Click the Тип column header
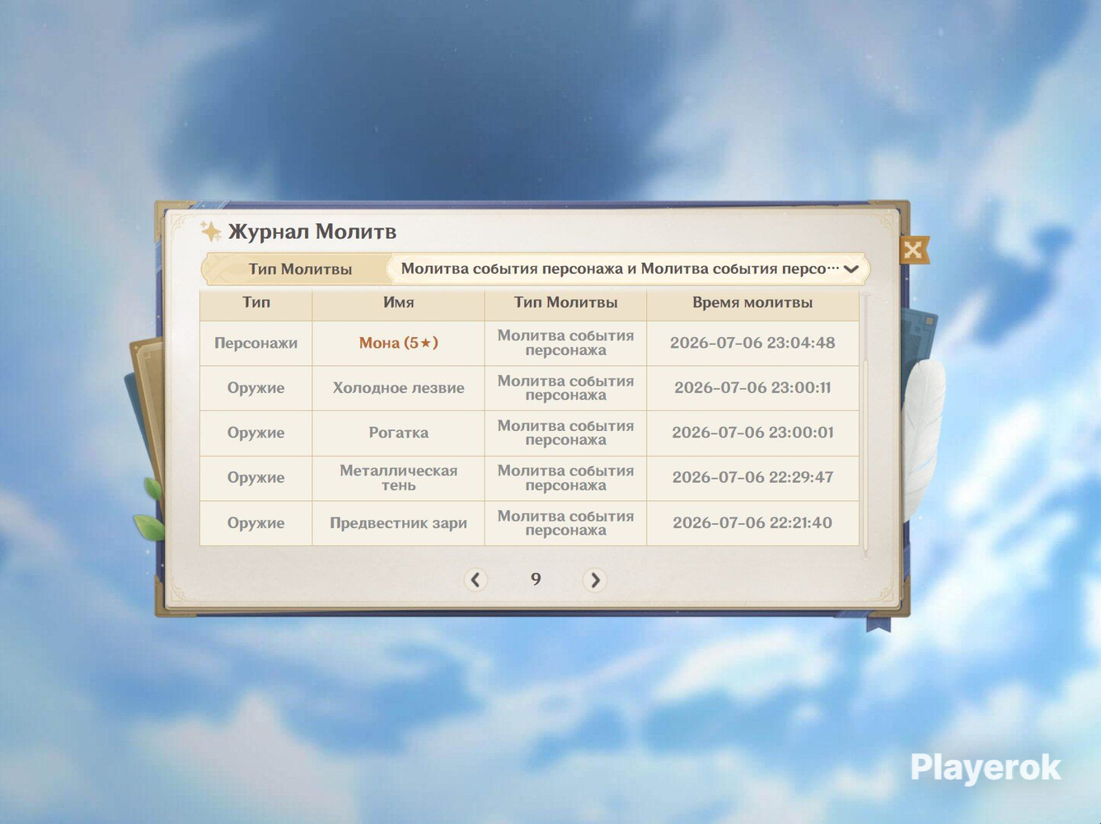The height and width of the screenshot is (824, 1101). (256, 302)
